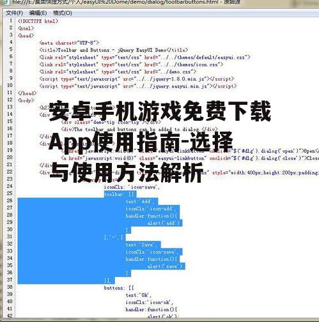This screenshot has height=322, width=319.
Task: Click the iconCls:'icon-ok' line
Action: click(x=149, y=302)
